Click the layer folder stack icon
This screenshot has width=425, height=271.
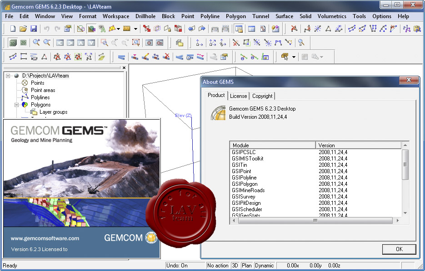coord(180,43)
